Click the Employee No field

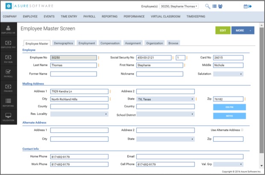[x=74, y=58]
